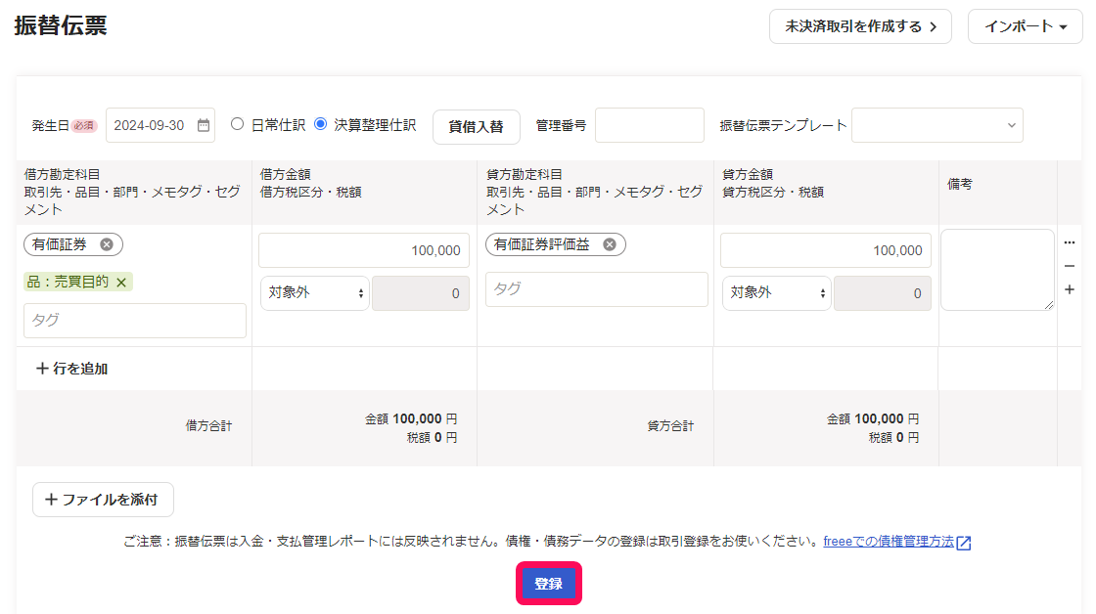Click the debit amount field showing 100,000
The height and width of the screenshot is (614, 1096).
tap(363, 250)
